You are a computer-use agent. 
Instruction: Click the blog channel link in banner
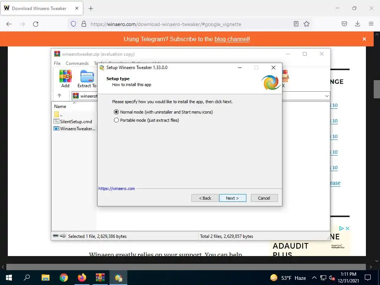coord(232,39)
